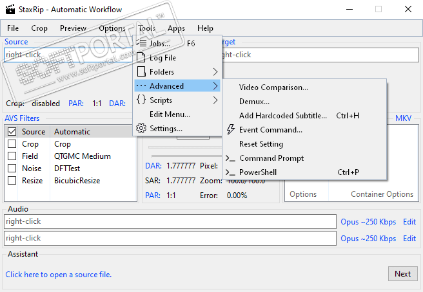Image resolution: width=423 pixels, height=292 pixels.
Task: Enable the Crop filter checkbox
Action: 12,144
